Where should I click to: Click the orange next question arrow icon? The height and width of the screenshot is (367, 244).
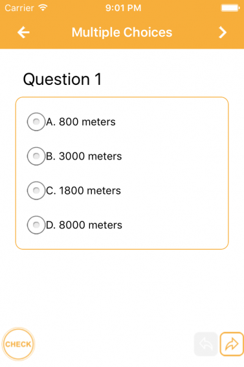coord(232,344)
